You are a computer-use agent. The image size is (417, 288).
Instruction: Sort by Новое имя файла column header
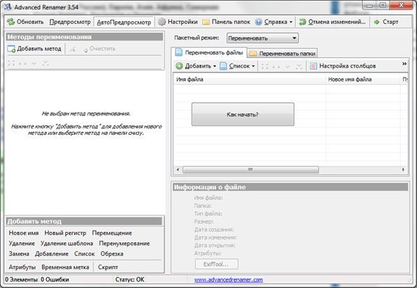coord(363,79)
